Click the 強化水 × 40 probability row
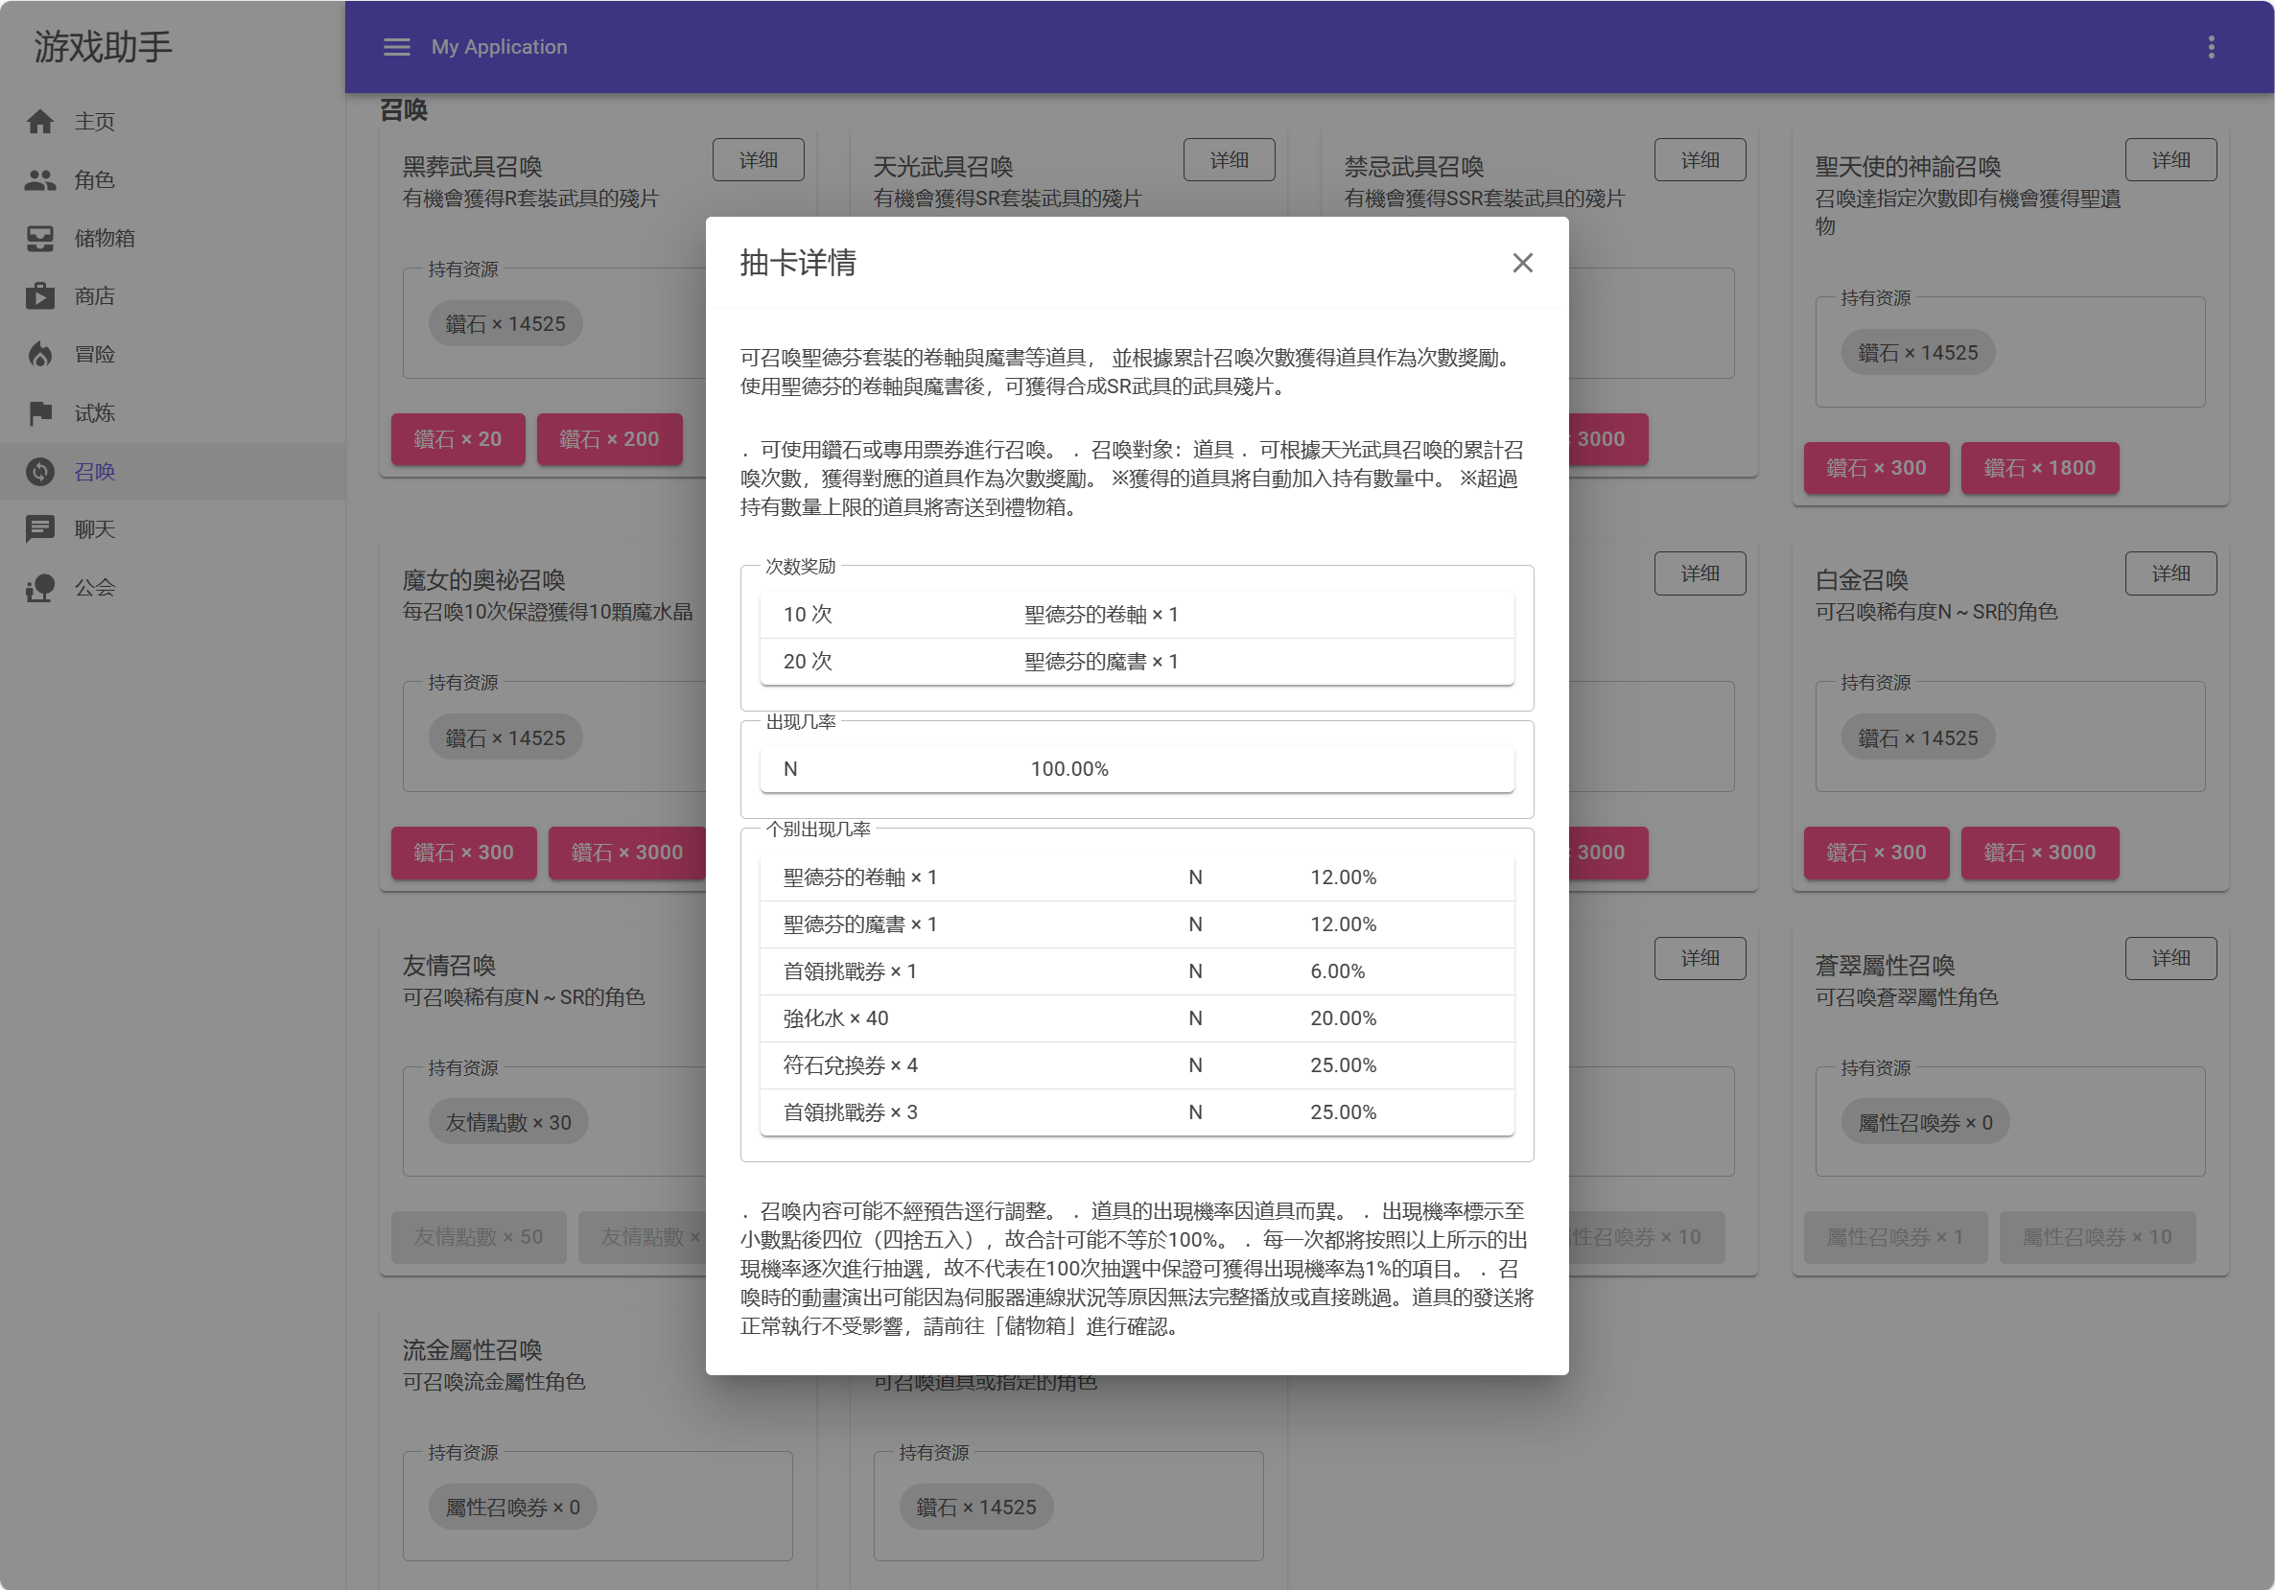The height and width of the screenshot is (1590, 2275). point(1137,1018)
